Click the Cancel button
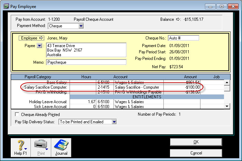 pos(196,153)
